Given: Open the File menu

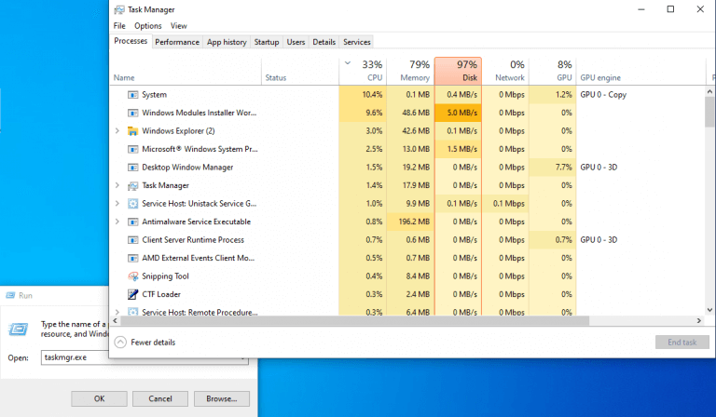Looking at the screenshot, I should coord(119,26).
